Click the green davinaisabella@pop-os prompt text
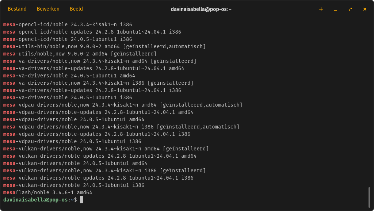374x211 pixels. 35,200
